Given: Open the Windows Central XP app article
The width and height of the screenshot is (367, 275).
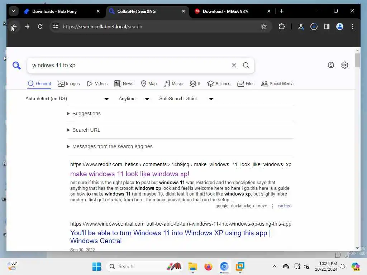Looking at the screenshot, I should point(170,237).
